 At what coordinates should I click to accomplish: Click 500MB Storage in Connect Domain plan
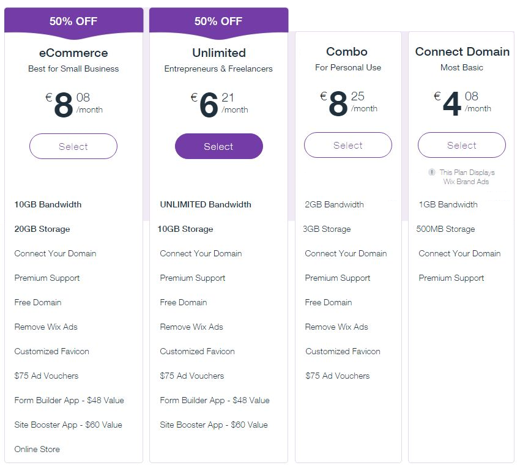point(445,229)
